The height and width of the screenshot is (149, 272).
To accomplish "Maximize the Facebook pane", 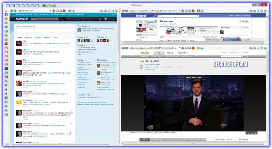I will point(261,11).
